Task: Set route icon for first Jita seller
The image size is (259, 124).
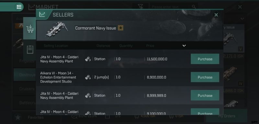Action: pos(88,59)
